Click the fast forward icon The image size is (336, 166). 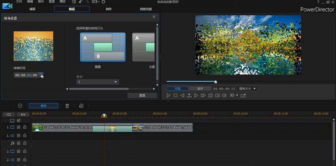click(203, 96)
